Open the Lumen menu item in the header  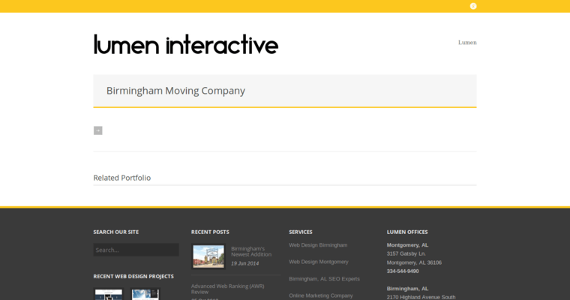click(467, 43)
